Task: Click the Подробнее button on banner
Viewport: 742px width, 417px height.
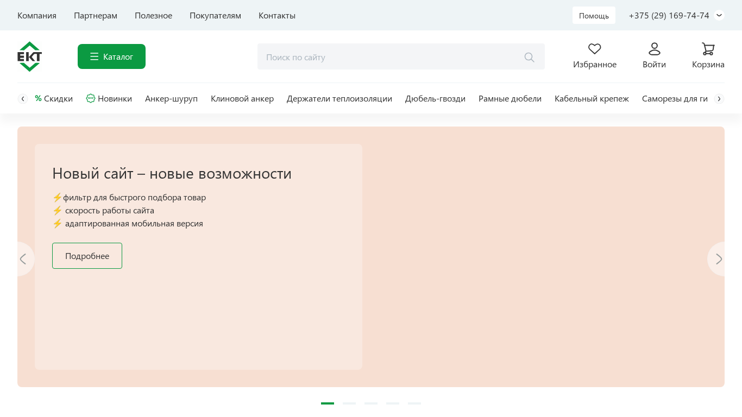Action: click(87, 256)
